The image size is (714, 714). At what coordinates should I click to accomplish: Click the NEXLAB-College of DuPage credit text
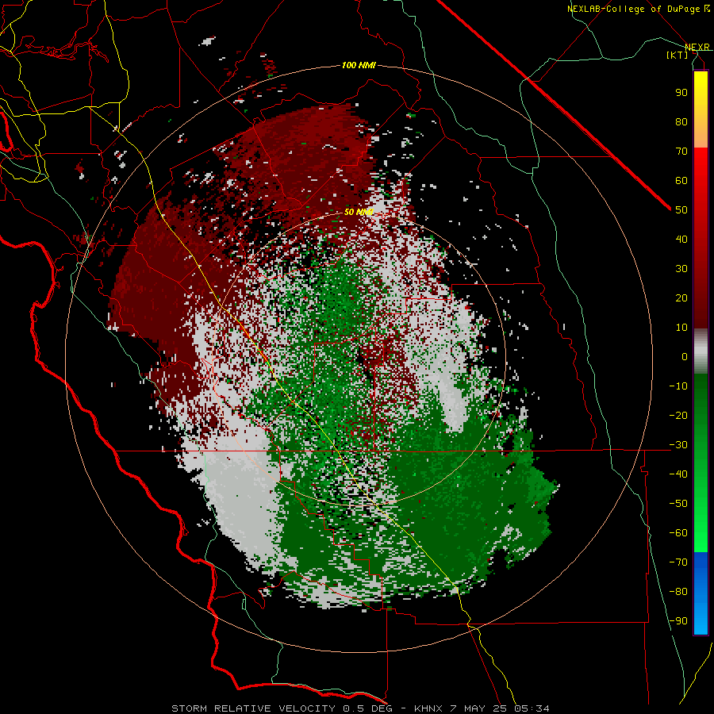(x=638, y=9)
